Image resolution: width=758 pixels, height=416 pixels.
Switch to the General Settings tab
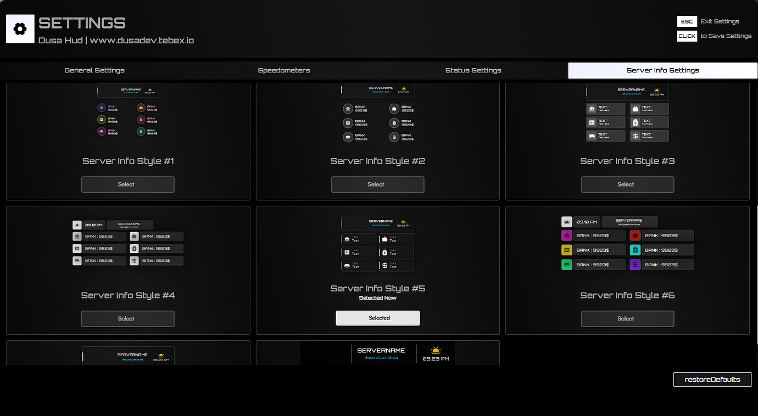click(x=94, y=70)
